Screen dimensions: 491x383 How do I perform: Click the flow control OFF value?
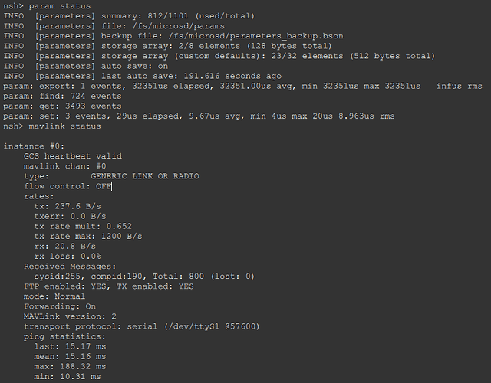104,185
